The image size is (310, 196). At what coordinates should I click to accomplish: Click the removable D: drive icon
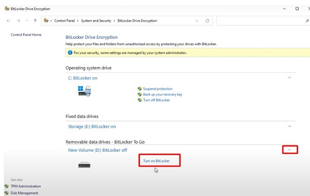click(x=84, y=165)
